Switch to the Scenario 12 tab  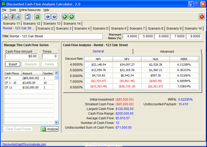coord(32,24)
